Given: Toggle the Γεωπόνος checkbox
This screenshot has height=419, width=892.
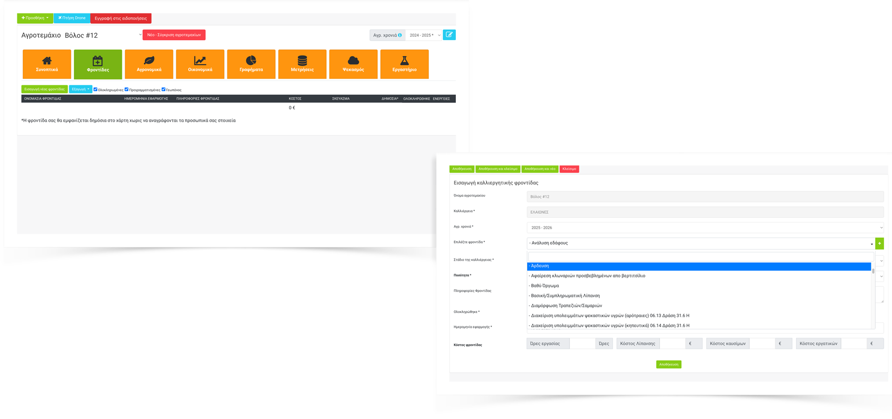Looking at the screenshot, I should (x=163, y=89).
